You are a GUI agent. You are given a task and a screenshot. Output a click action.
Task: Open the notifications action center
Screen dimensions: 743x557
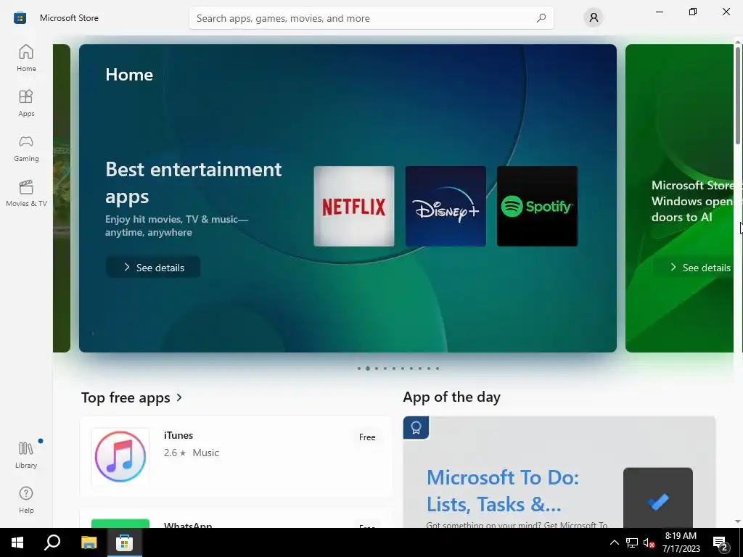[x=721, y=543]
